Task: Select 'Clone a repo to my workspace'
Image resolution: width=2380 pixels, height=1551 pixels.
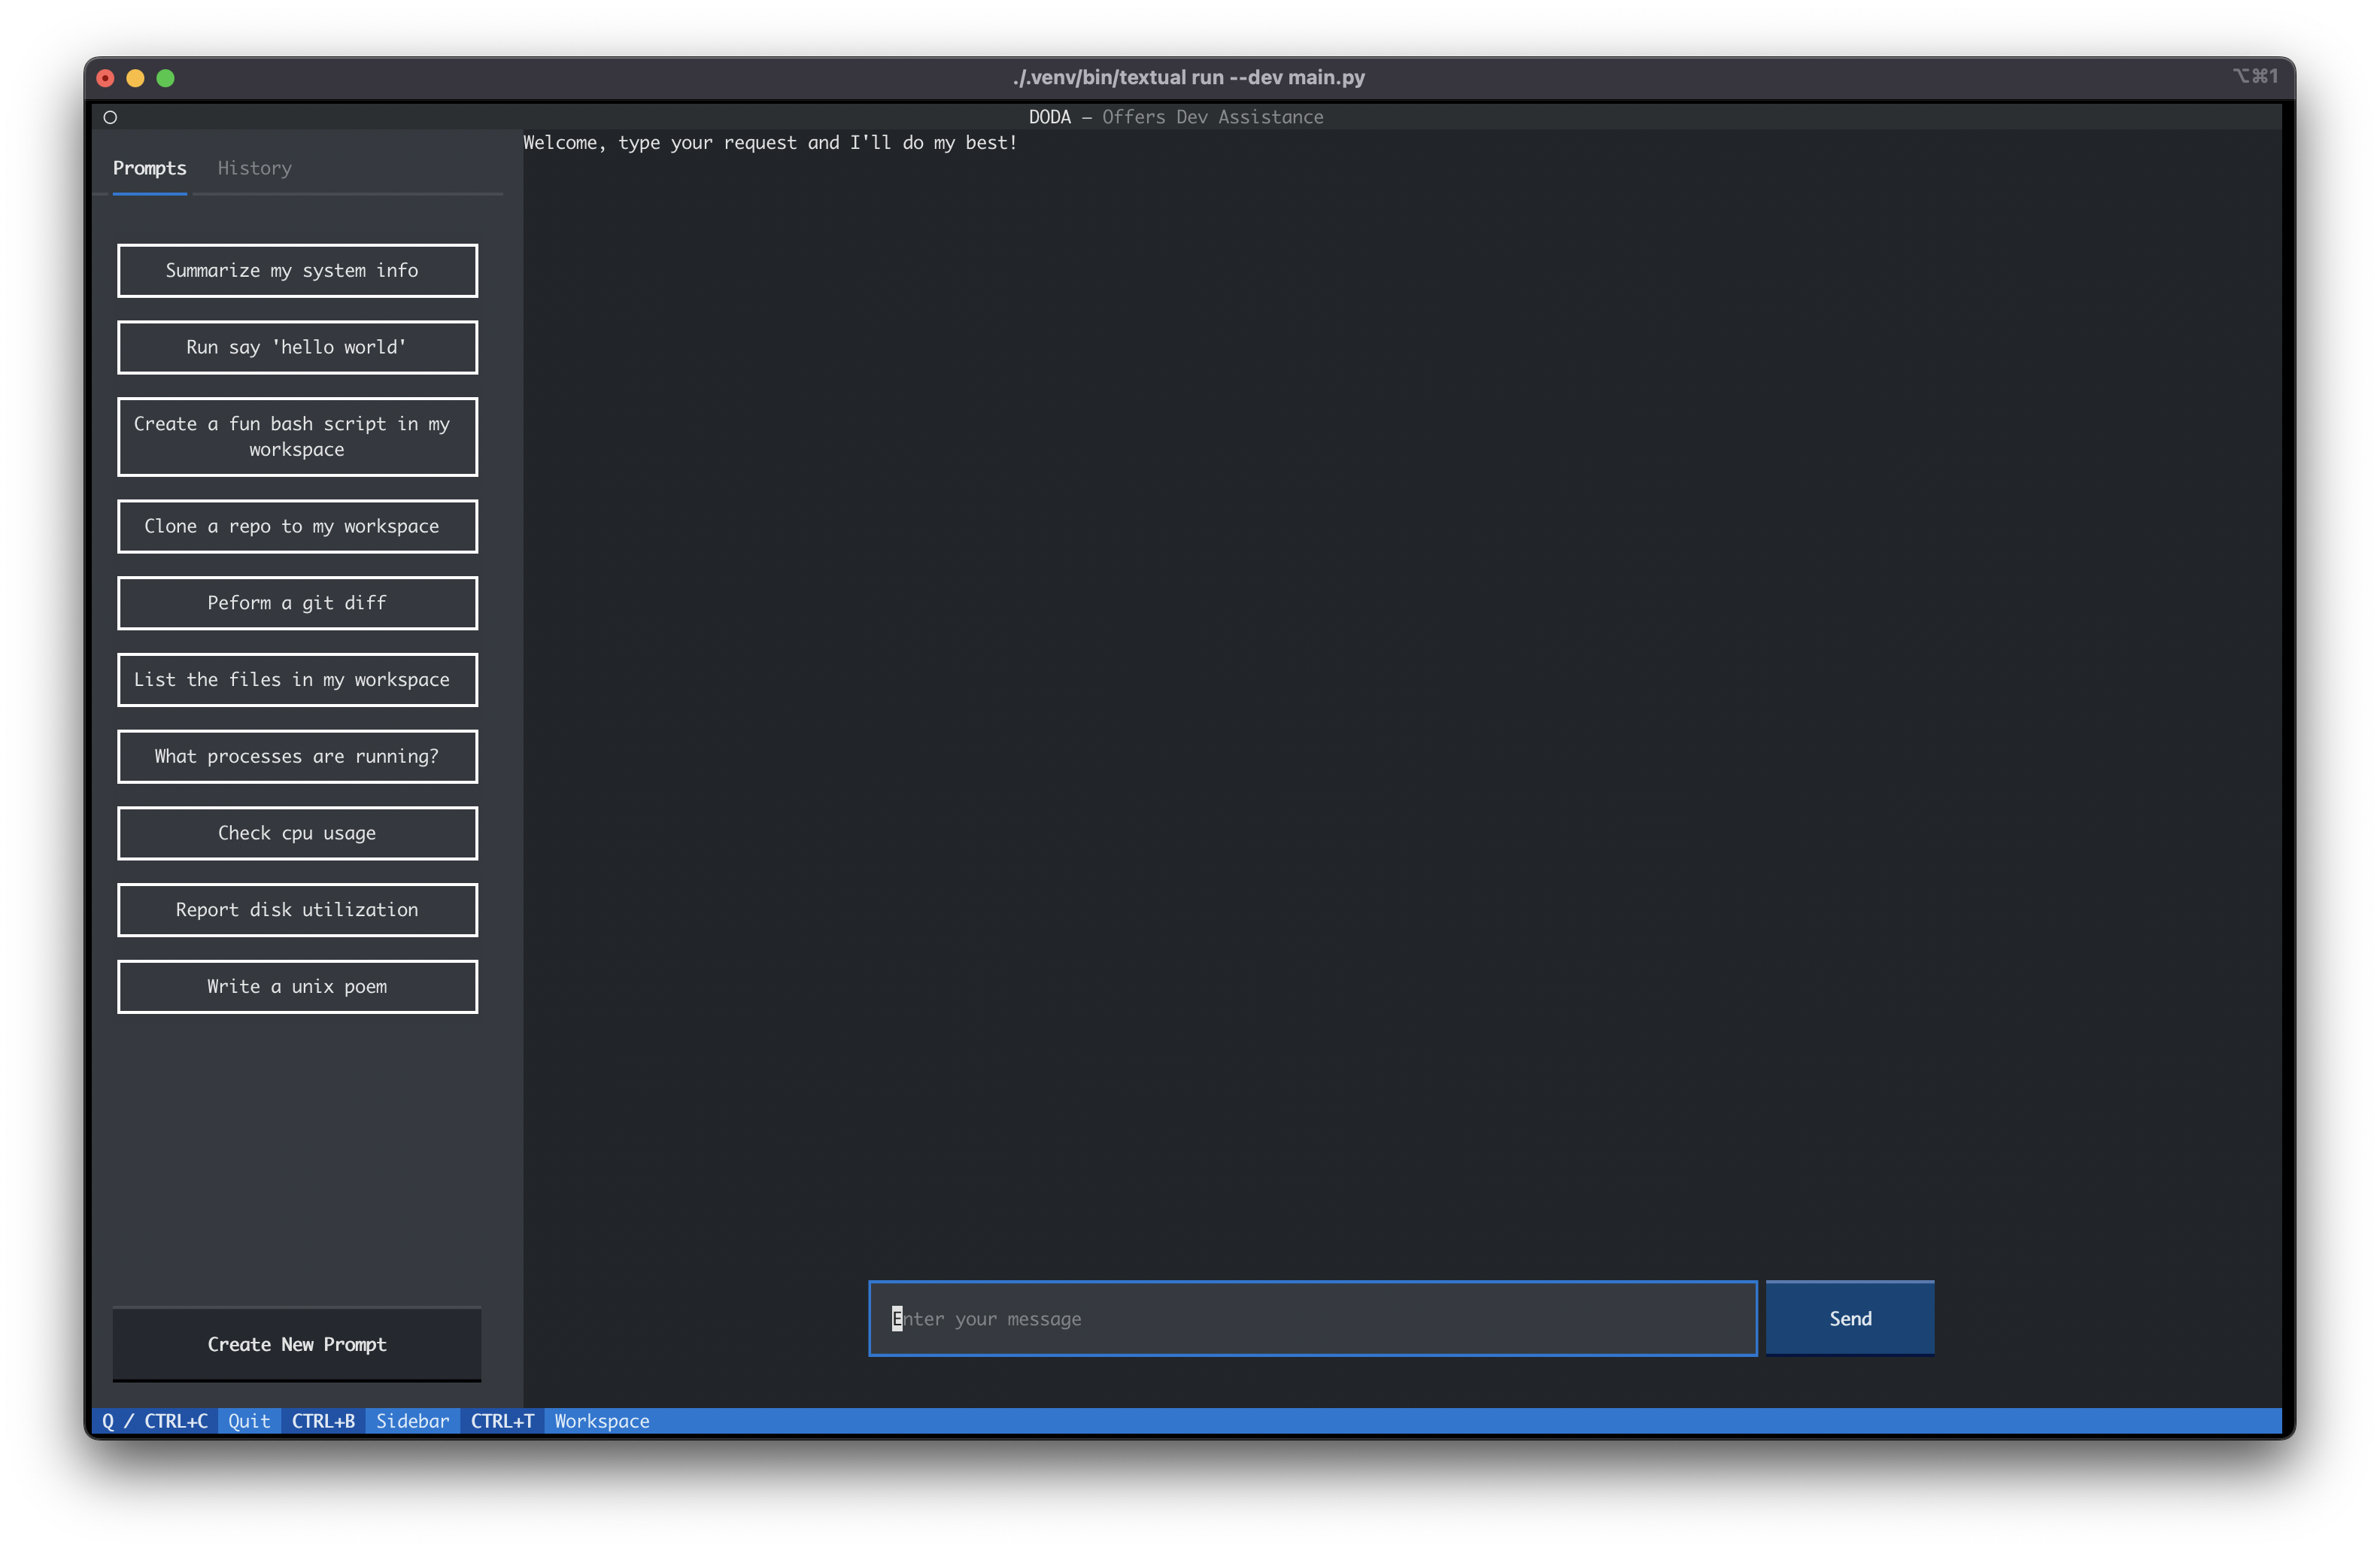Action: (297, 526)
